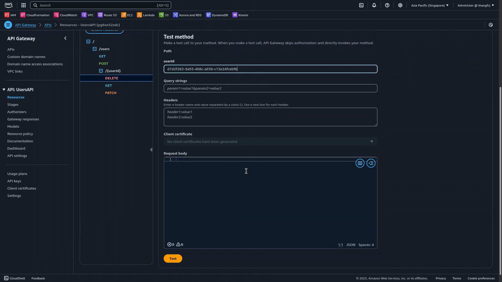The width and height of the screenshot is (502, 282).
Task: Open the info panel icon at right
Action: coord(491,25)
